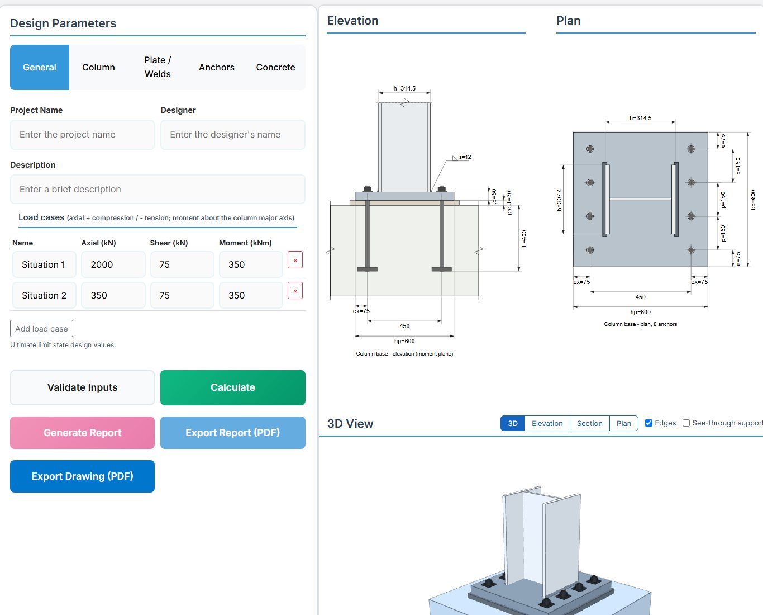Edit Situation 2 moment value 350
Screen dimensions: 763x615
tap(251, 295)
